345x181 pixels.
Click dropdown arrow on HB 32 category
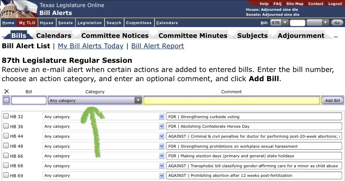(162, 117)
